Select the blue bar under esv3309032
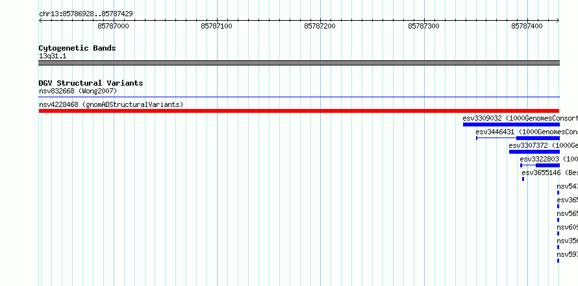 pos(511,125)
